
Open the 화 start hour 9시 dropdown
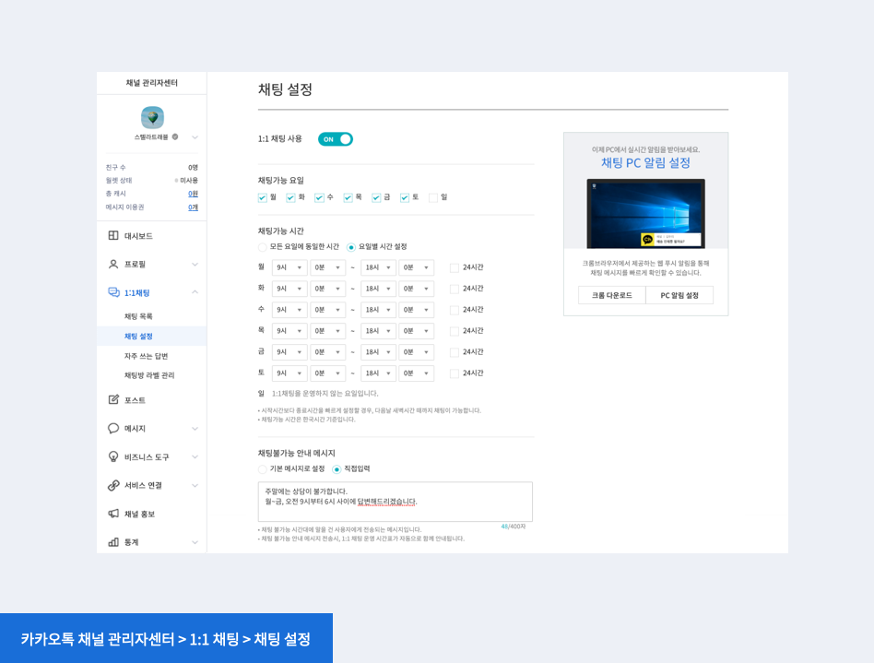[289, 289]
